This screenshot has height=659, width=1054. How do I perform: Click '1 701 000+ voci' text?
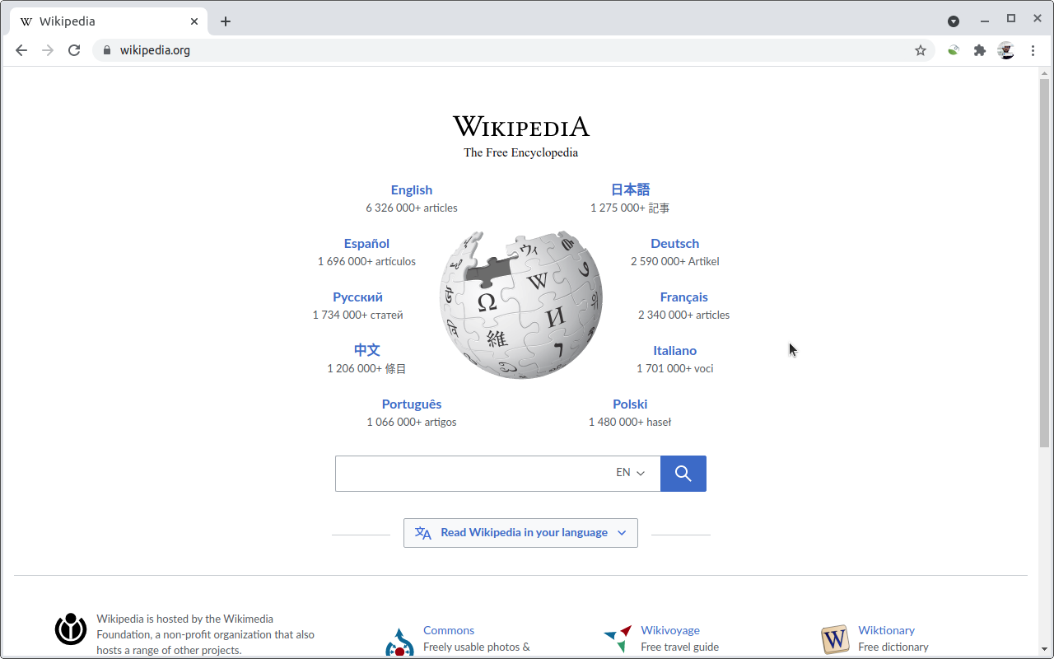[x=675, y=369]
